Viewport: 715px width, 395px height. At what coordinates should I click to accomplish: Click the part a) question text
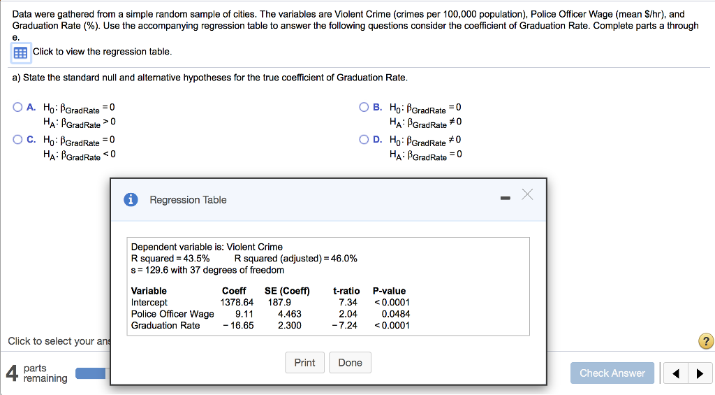(209, 78)
